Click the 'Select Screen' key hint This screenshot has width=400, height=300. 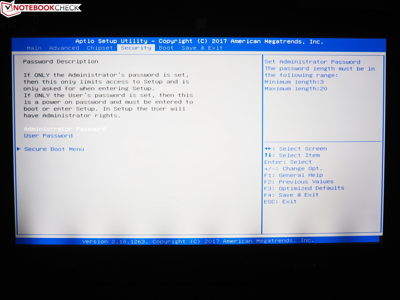pos(303,149)
